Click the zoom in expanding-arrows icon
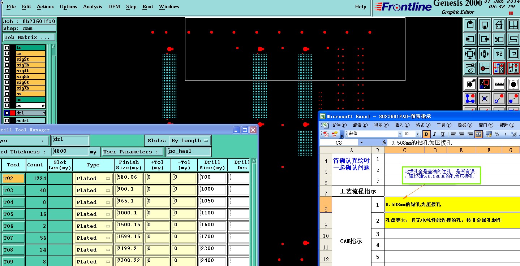520x266 pixels. 470,54
